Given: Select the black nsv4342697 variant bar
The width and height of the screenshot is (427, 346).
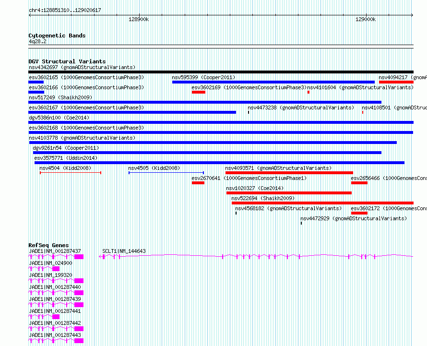Looking at the screenshot, I should coord(221,72).
